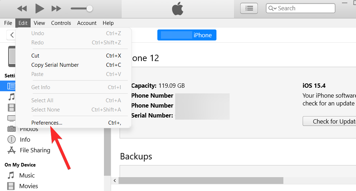Select Music note icon under On My Device
Screen dimensions: 356x191
pos(11,175)
